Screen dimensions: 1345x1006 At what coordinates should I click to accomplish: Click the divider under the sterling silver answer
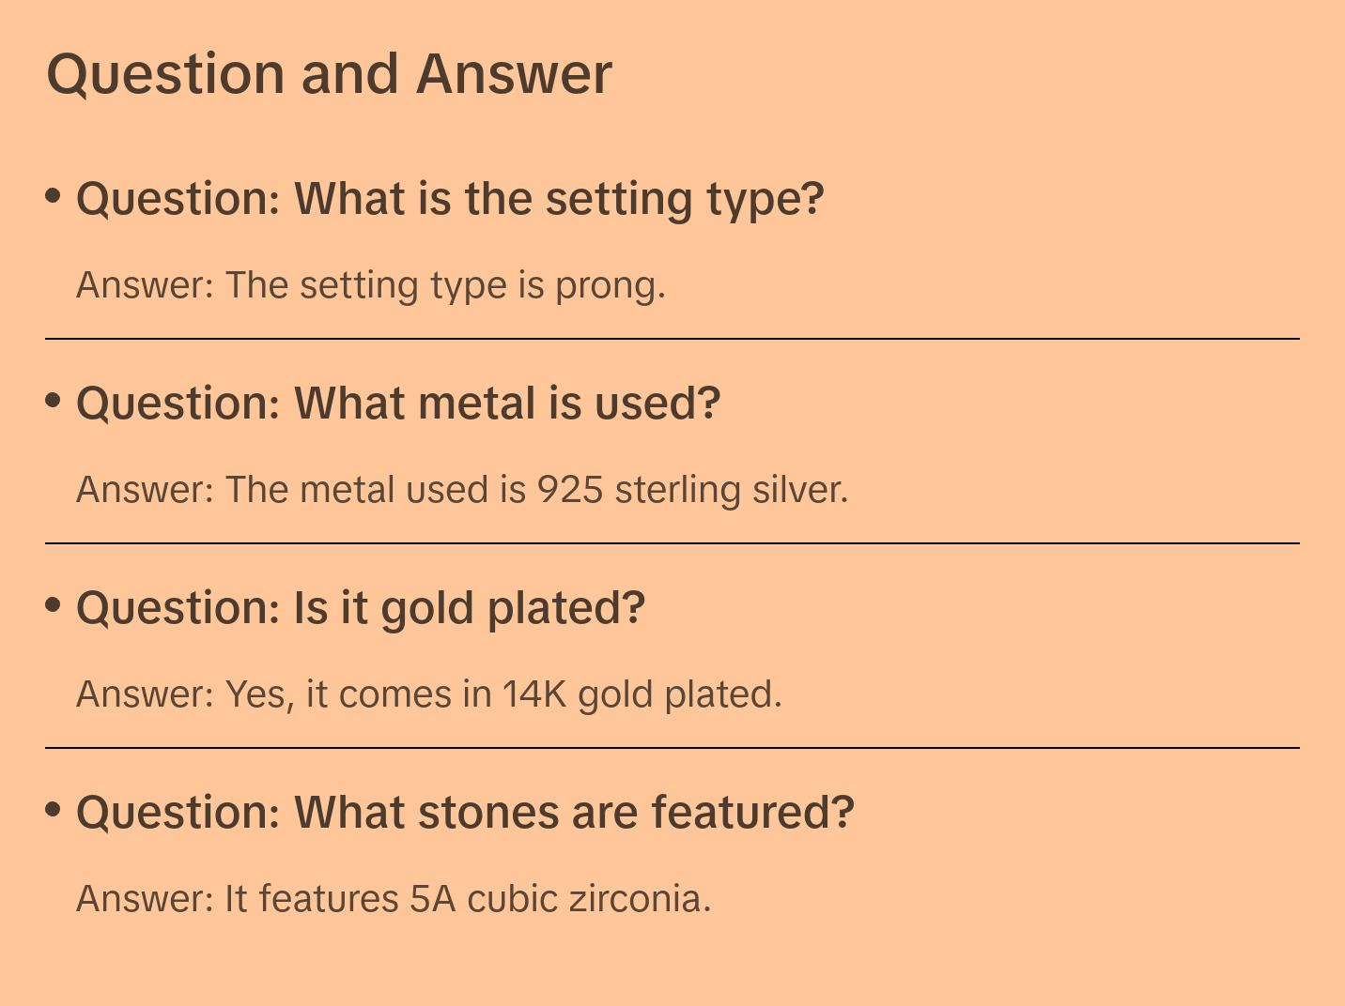click(672, 543)
